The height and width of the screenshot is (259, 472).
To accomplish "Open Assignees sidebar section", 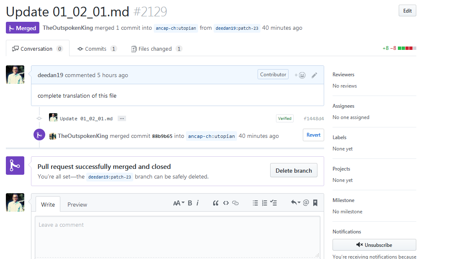I will point(343,106).
